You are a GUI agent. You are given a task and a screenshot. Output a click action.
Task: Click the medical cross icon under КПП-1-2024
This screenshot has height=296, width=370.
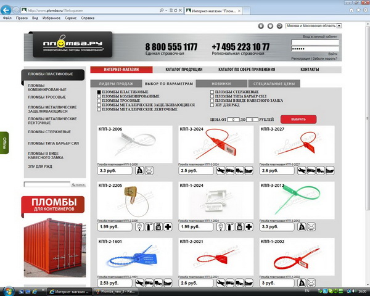tap(249, 227)
